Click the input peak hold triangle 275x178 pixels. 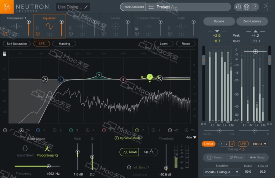point(217,31)
